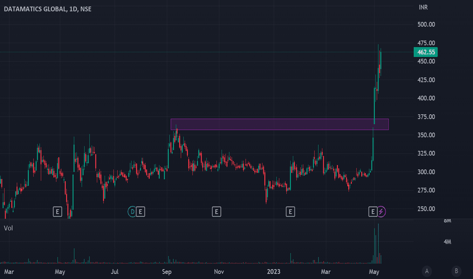Click the 500.00 price axis label

(x=426, y=24)
